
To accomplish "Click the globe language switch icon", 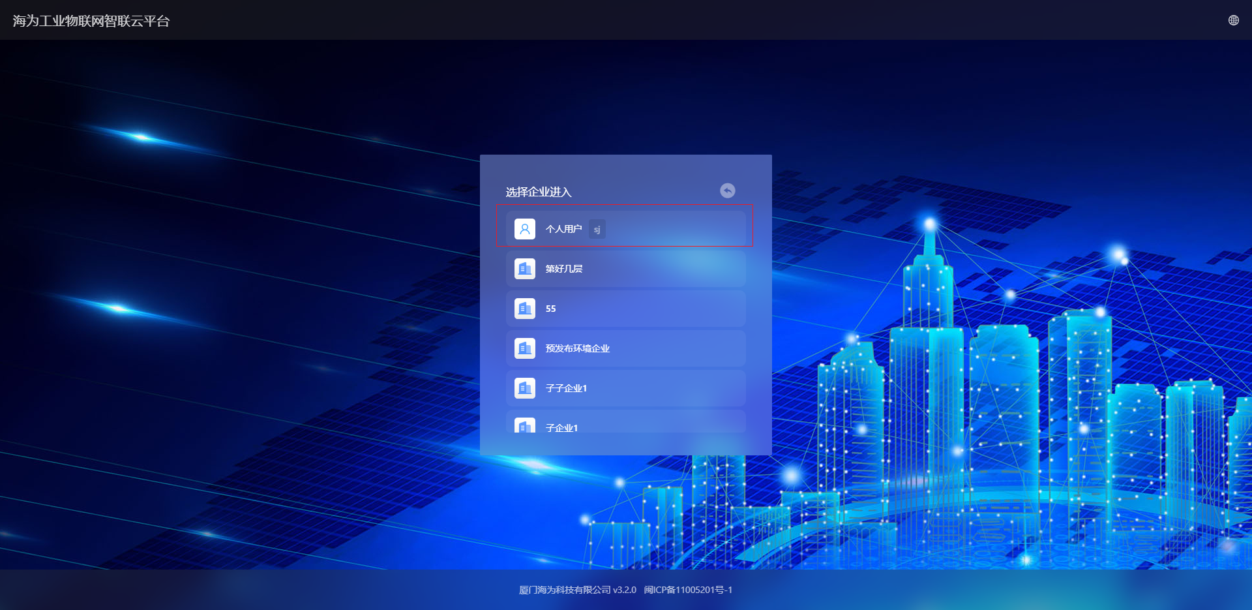I will click(1233, 20).
